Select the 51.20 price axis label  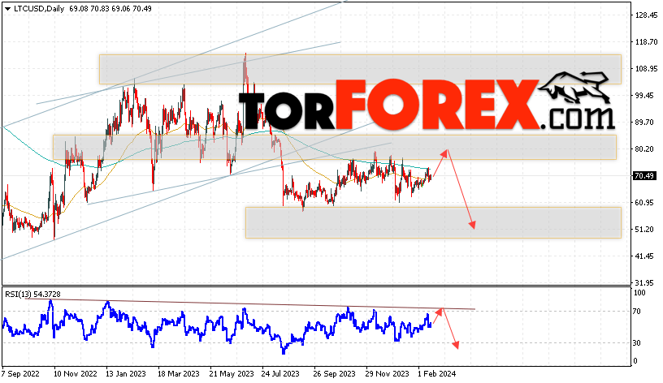pyautogui.click(x=644, y=230)
